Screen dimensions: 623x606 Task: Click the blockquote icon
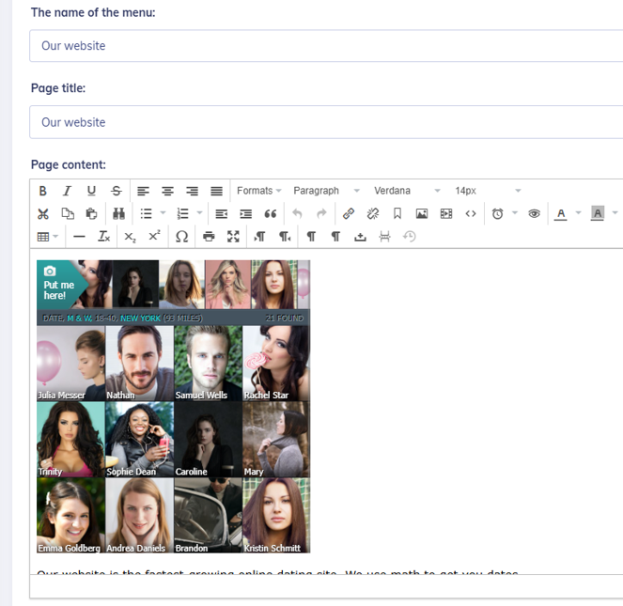click(x=271, y=214)
